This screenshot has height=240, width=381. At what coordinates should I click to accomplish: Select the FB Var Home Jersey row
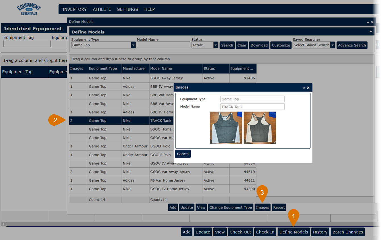point(168,180)
